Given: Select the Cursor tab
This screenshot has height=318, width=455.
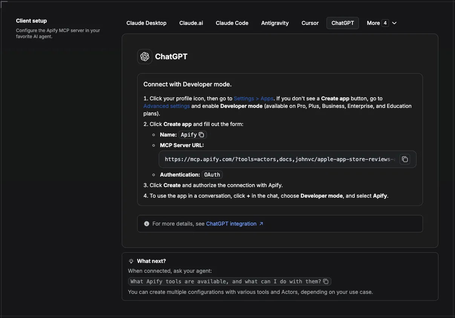Looking at the screenshot, I should coord(310,23).
